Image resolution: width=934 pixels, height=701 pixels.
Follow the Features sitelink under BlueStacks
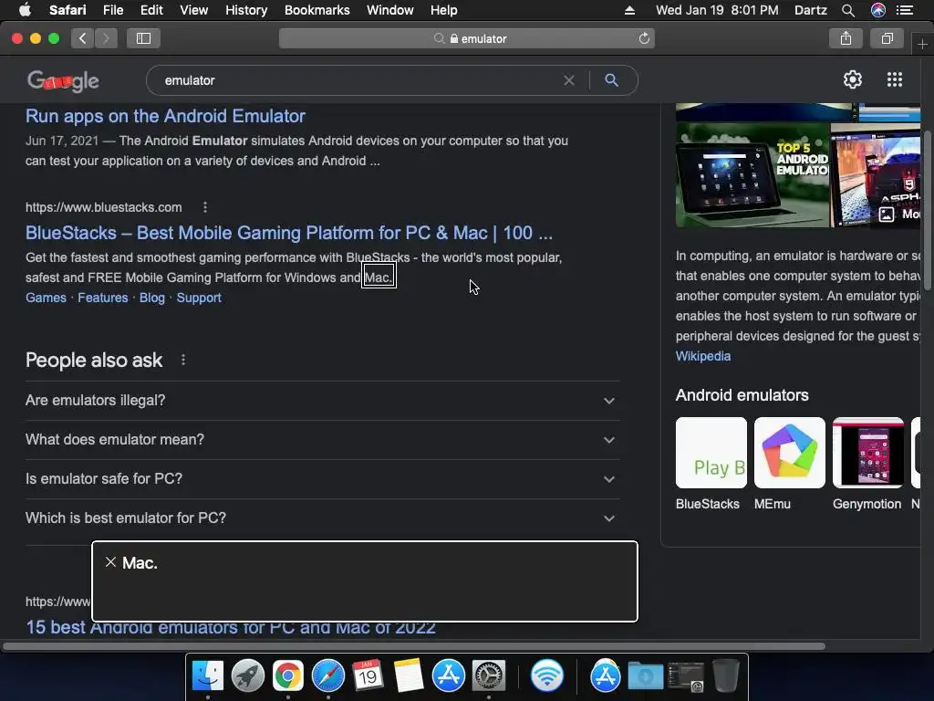click(x=102, y=298)
